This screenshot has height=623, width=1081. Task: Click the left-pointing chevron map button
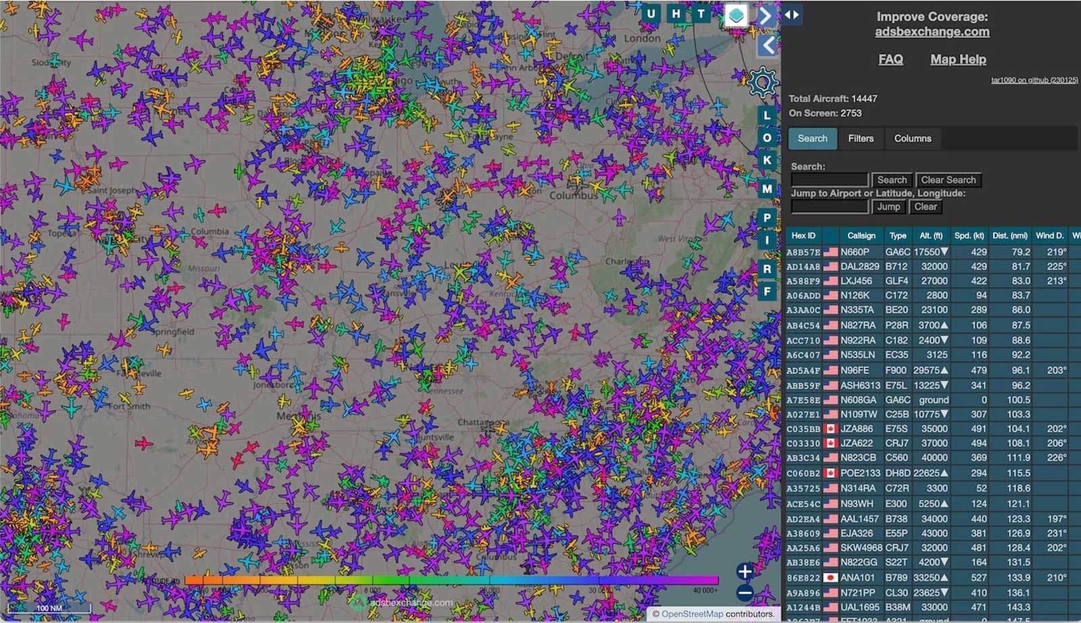pos(768,45)
